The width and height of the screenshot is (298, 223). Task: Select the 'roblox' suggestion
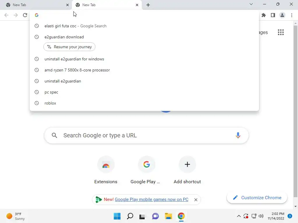pos(144,103)
